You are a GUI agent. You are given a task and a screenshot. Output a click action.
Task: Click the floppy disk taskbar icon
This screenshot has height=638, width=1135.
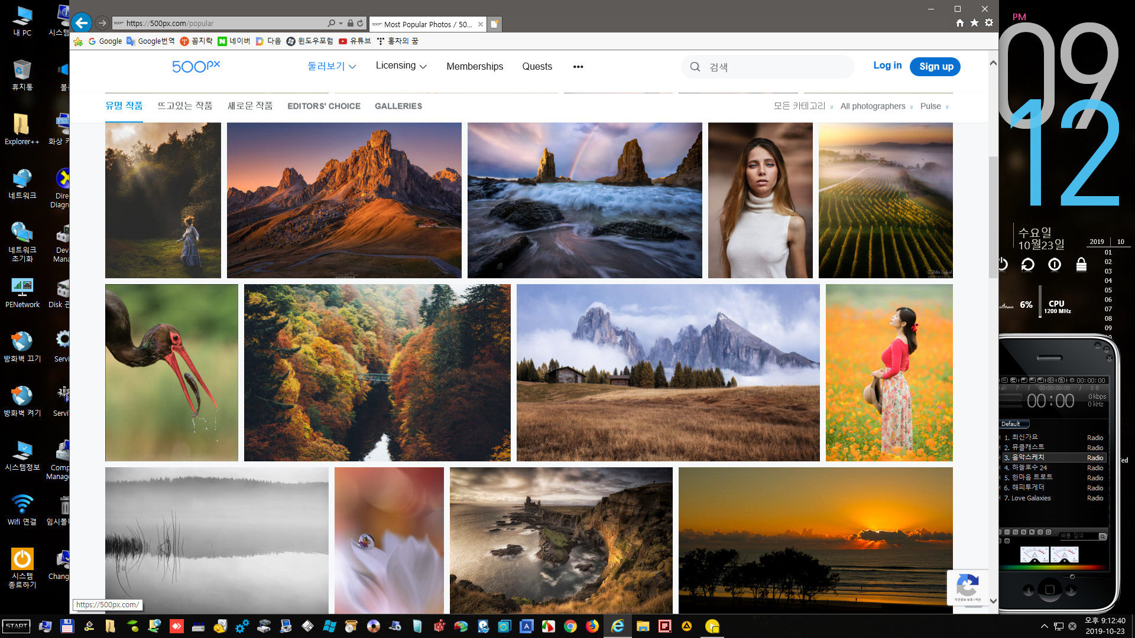tap(67, 626)
